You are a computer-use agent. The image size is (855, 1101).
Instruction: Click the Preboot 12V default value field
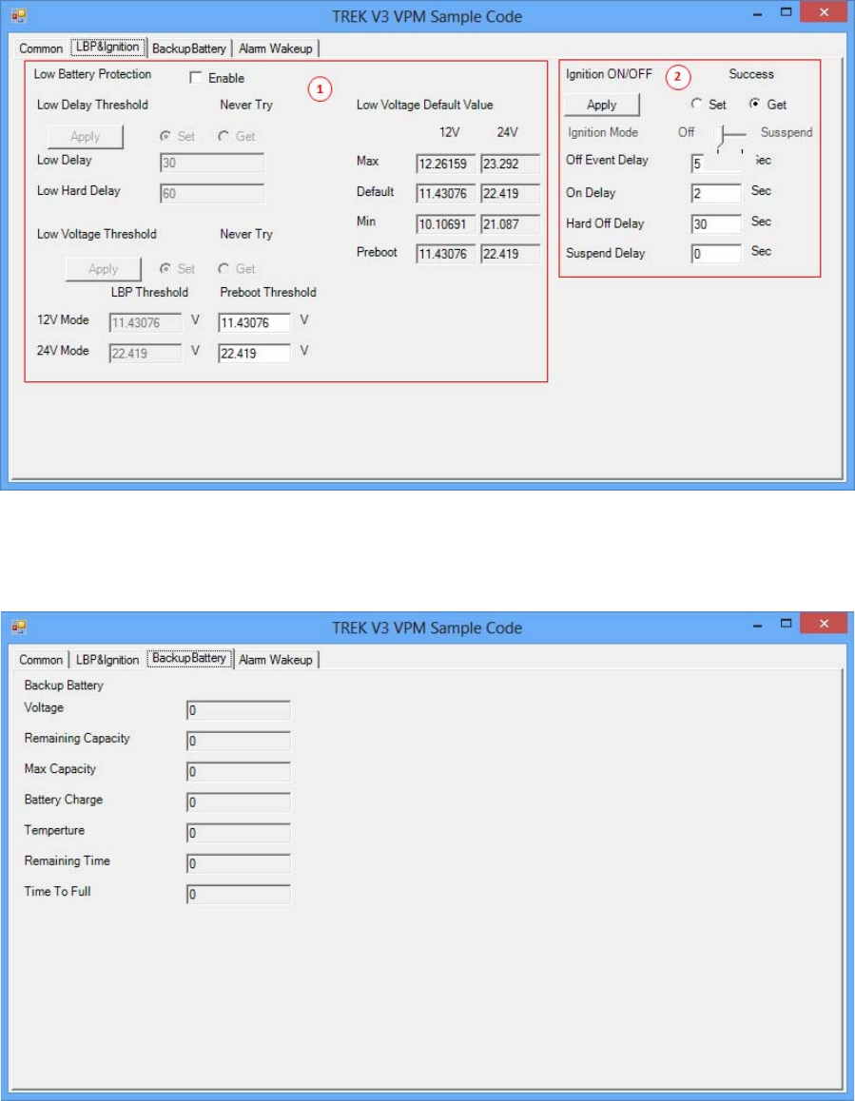(445, 254)
